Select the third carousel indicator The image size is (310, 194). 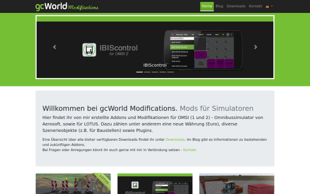coord(155,72)
